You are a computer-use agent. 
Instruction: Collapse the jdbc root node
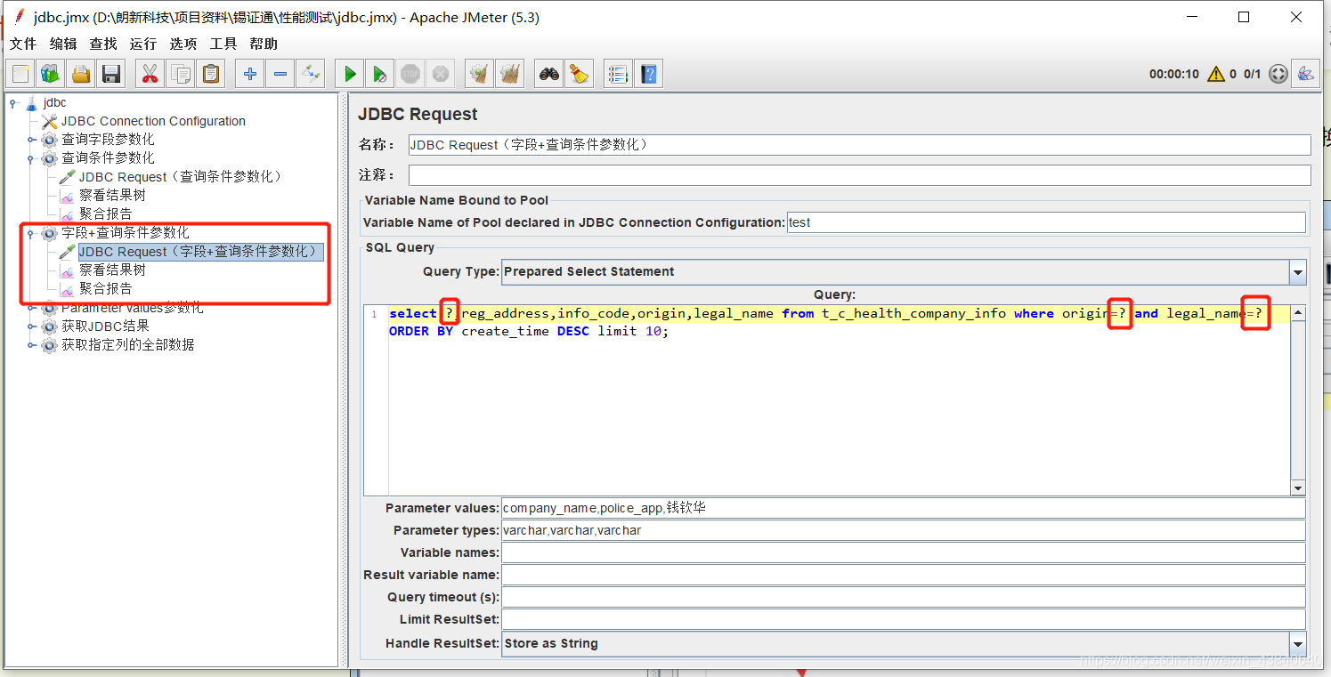coord(13,102)
